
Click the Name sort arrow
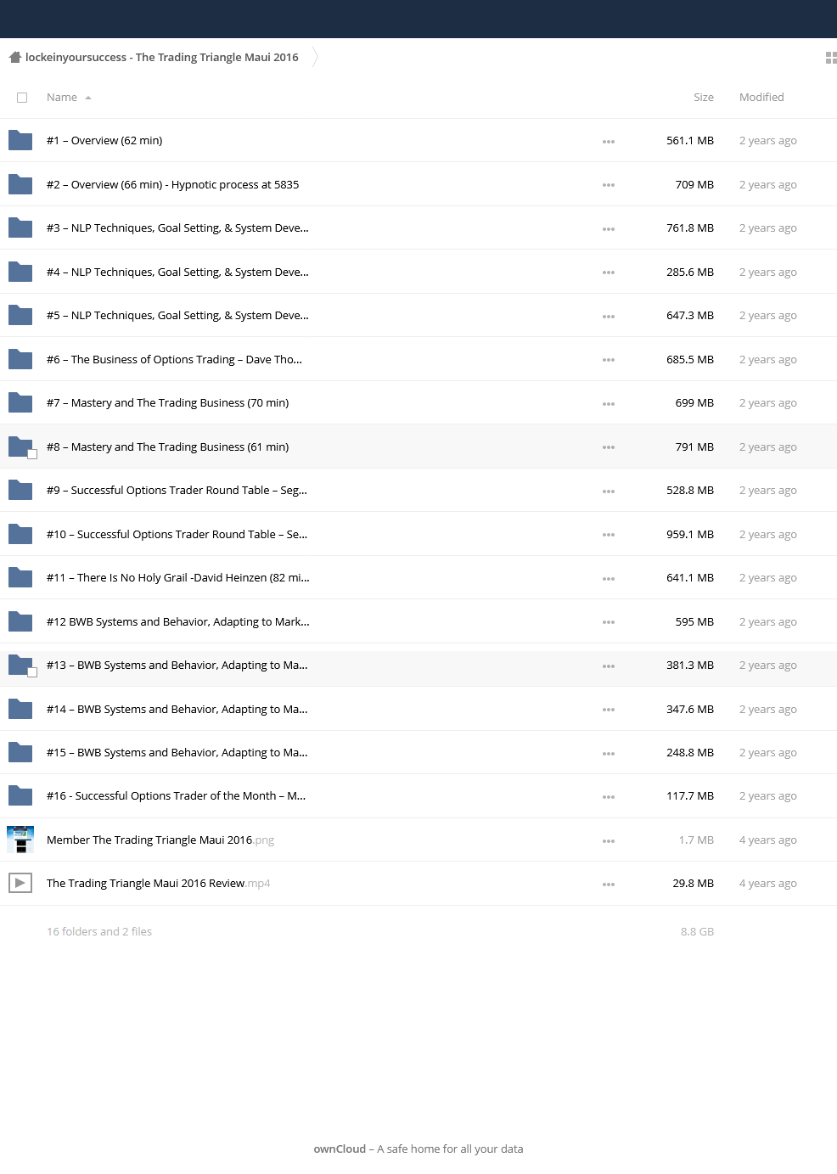[x=88, y=98]
